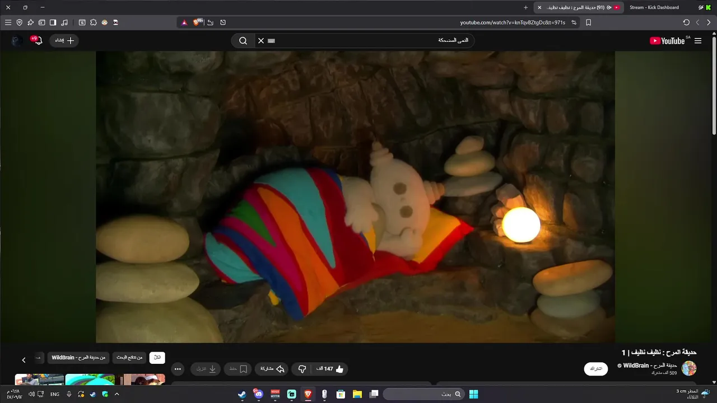Open the Brave Rewards triangle icon

(184, 22)
